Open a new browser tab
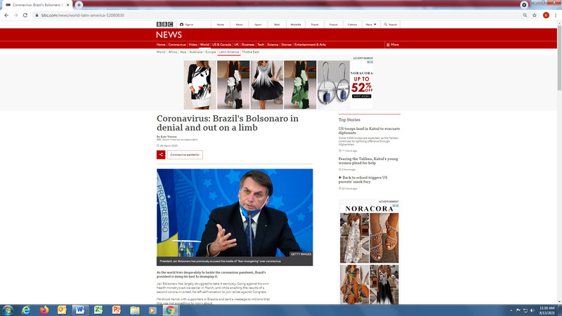This screenshot has width=562, height=316. [79, 5]
